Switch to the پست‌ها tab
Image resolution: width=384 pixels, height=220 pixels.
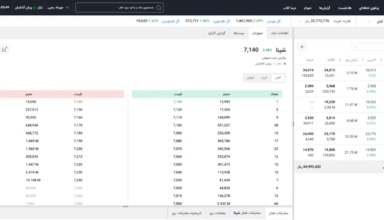coord(239,33)
